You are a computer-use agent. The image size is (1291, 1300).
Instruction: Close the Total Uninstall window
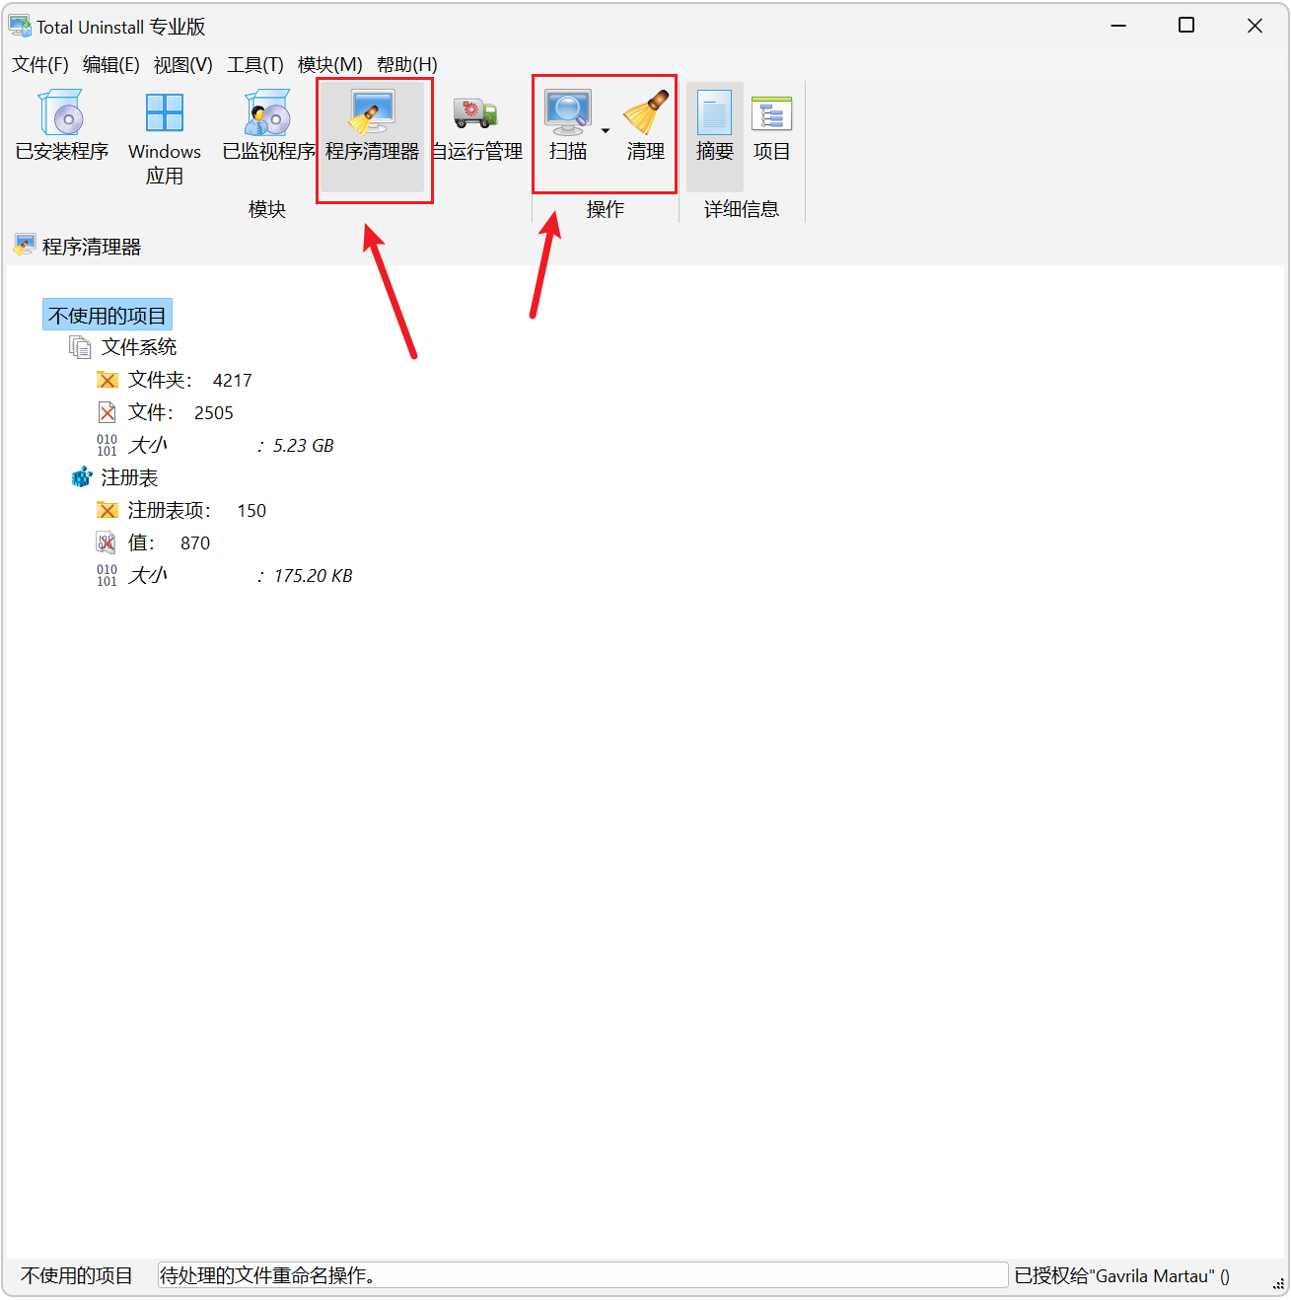(x=1255, y=26)
